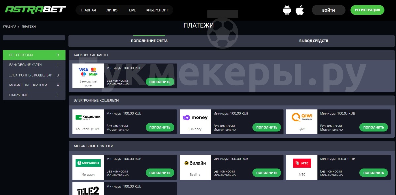
Task: Filter by Банковские карты
Action: (x=34, y=65)
